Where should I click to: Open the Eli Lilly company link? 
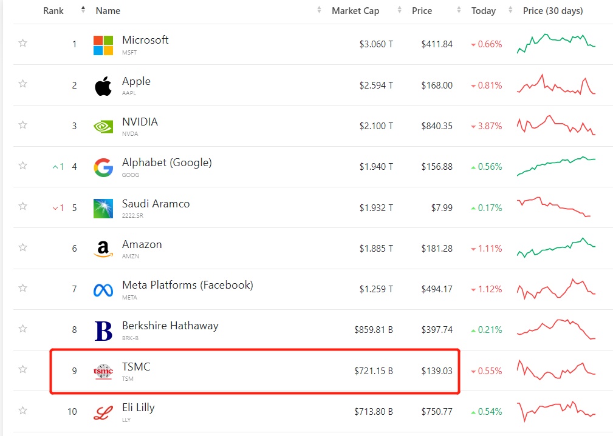[139, 407]
